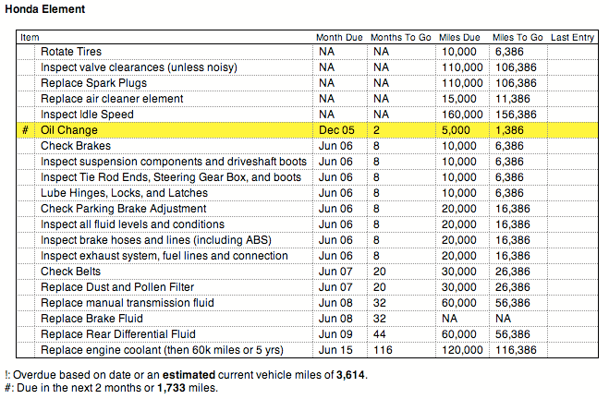Screen dimensions: 609x399
Task: Click NA miles due for Replace Brake Fluid
Action: (449, 319)
